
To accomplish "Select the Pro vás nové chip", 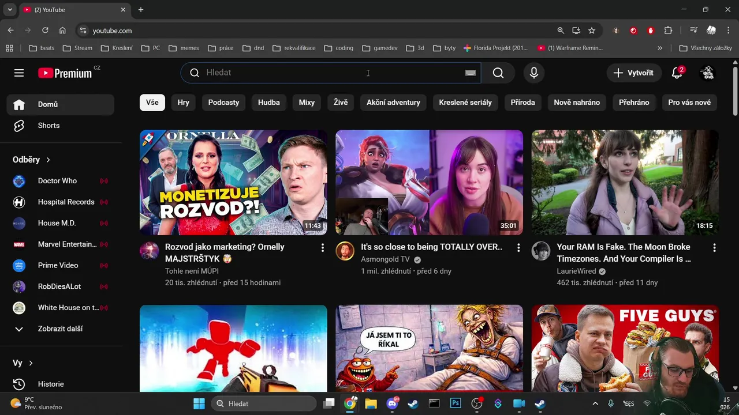I will point(689,103).
